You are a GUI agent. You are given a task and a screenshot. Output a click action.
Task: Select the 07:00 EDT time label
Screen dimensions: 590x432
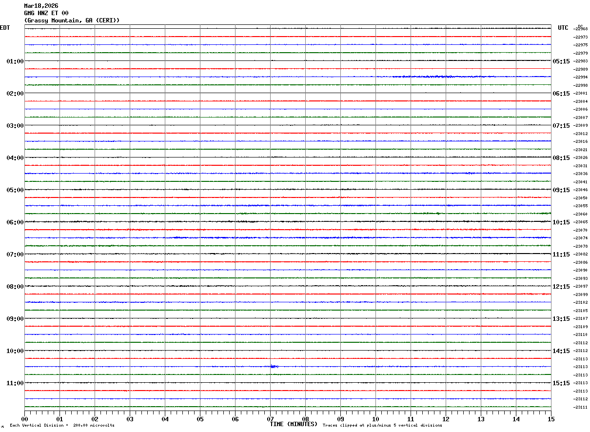pyautogui.click(x=15, y=255)
